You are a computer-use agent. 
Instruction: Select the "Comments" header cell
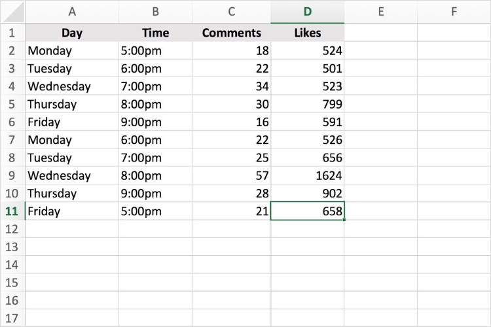[x=232, y=33]
